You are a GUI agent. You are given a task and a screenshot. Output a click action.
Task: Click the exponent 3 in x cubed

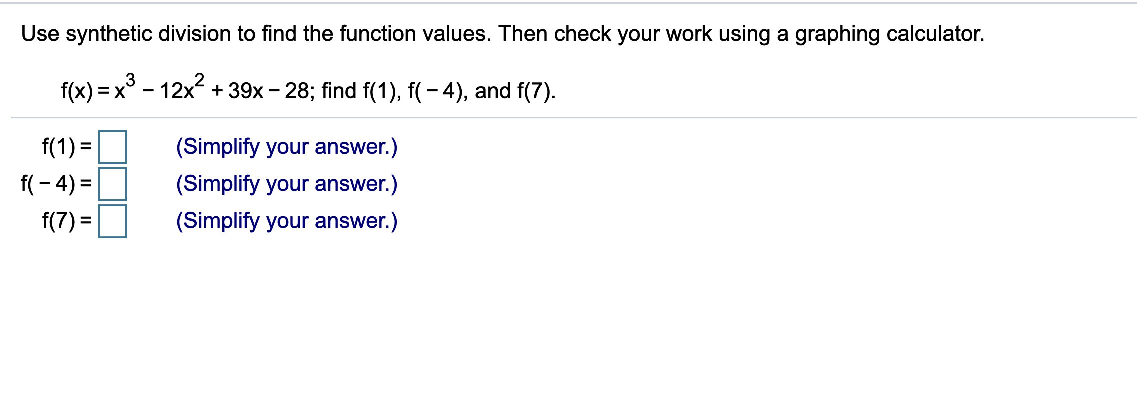tap(130, 80)
